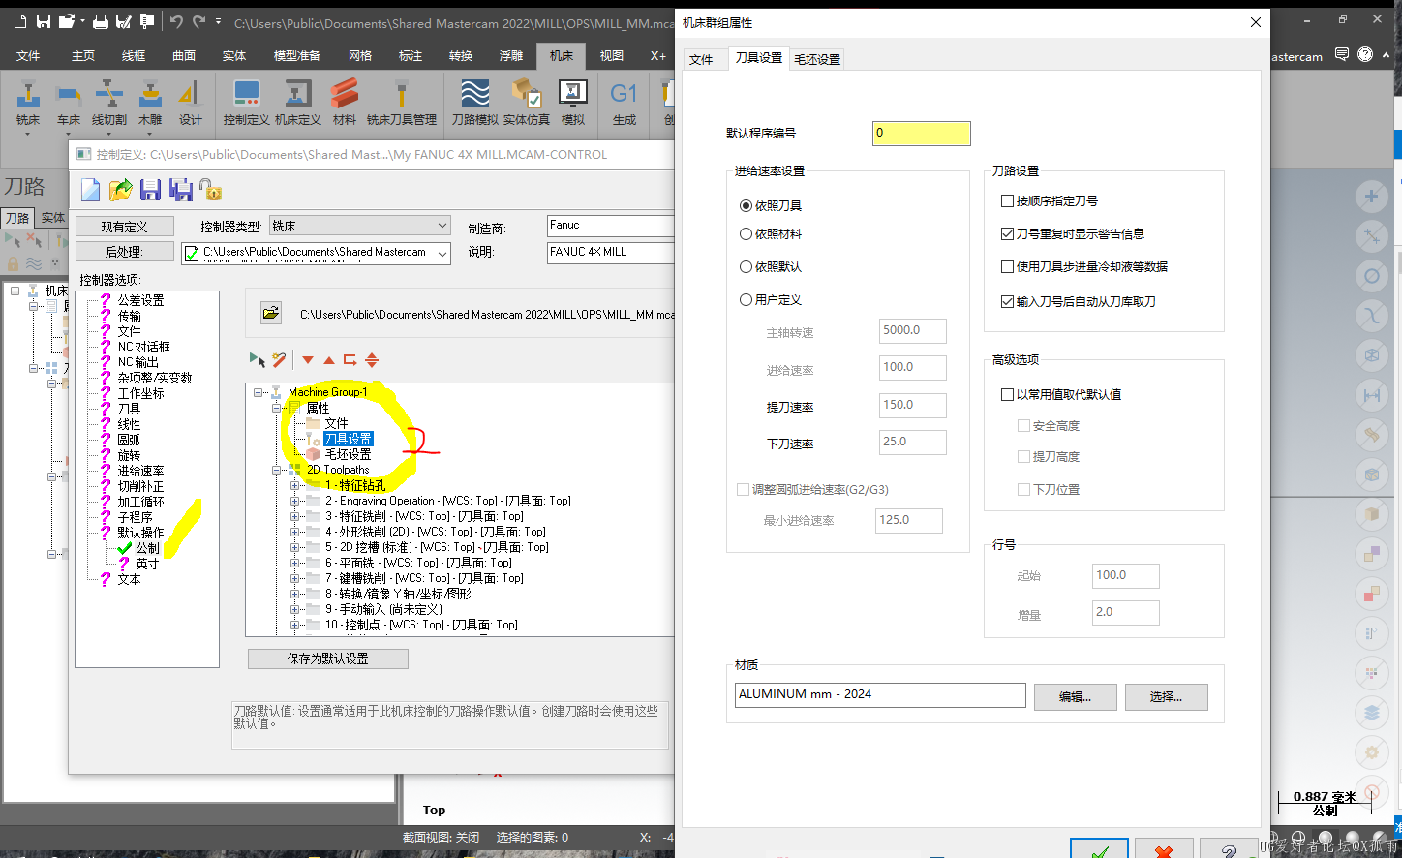
Task: Click the Undo arrow in title bar
Action: pyautogui.click(x=176, y=20)
